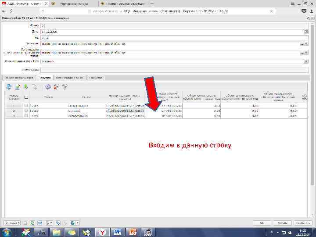316x237 pixels.
Task: Open Yandex Browser from taskbar
Action: pyautogui.click(x=102, y=232)
